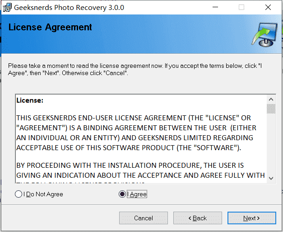The image size is (283, 232).
Task: Click the line starting "BY PROCEEDING WITH THE INSTALLATION"
Action: [x=130, y=165]
